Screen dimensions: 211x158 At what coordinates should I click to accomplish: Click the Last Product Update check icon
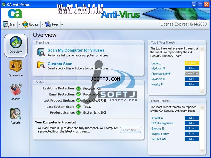coord(78,100)
